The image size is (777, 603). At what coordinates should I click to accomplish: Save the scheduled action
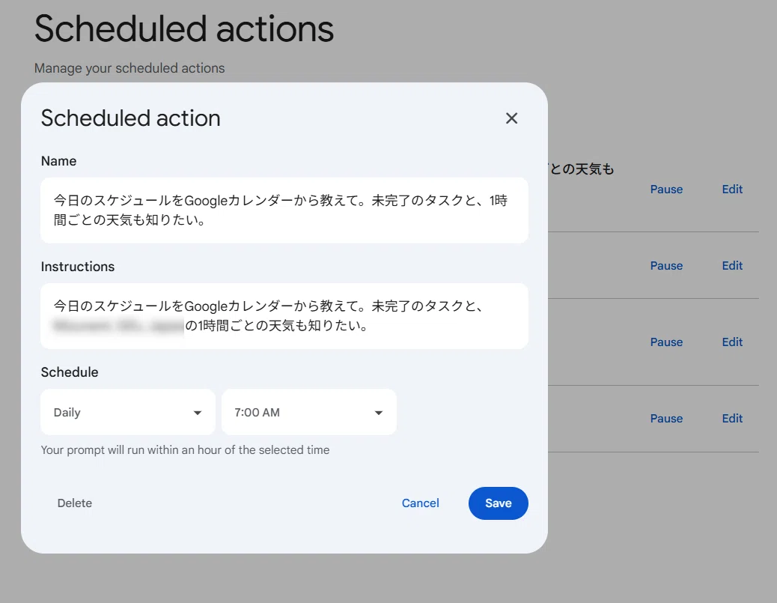[x=498, y=503]
